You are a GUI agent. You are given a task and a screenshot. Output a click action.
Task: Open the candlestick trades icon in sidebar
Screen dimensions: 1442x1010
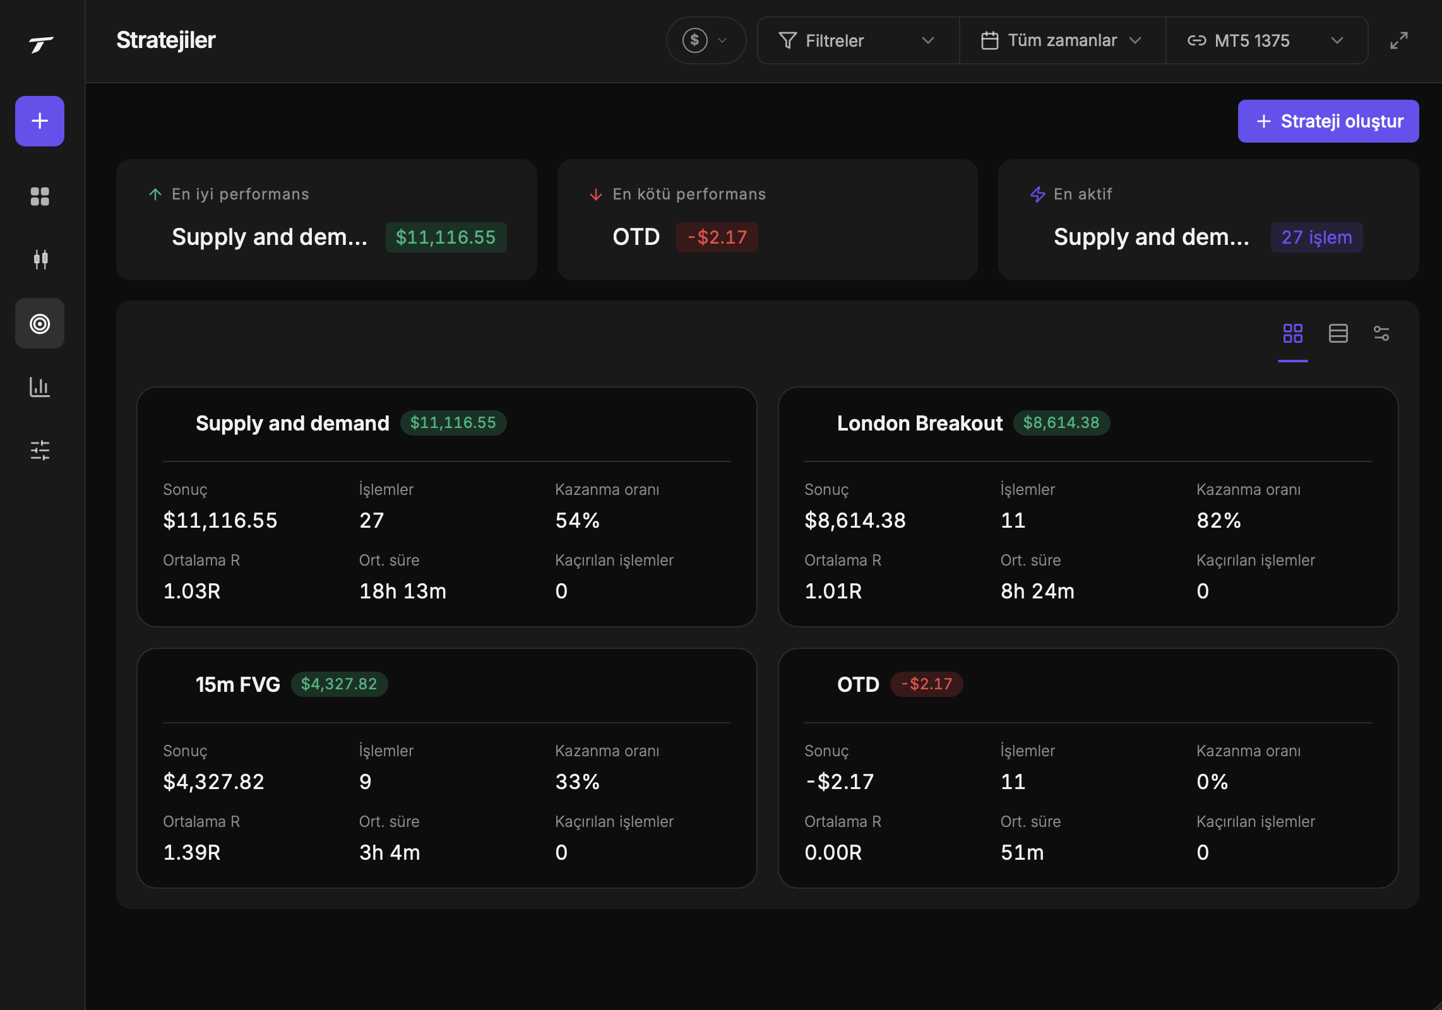pyautogui.click(x=40, y=259)
